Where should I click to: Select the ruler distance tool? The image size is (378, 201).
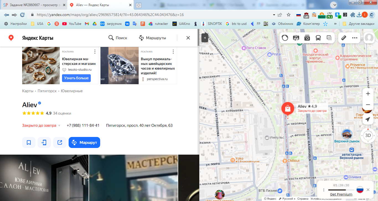(x=344, y=38)
